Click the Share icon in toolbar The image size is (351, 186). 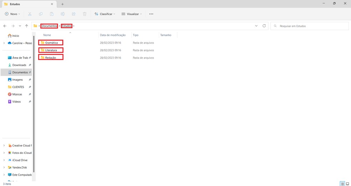click(x=73, y=14)
